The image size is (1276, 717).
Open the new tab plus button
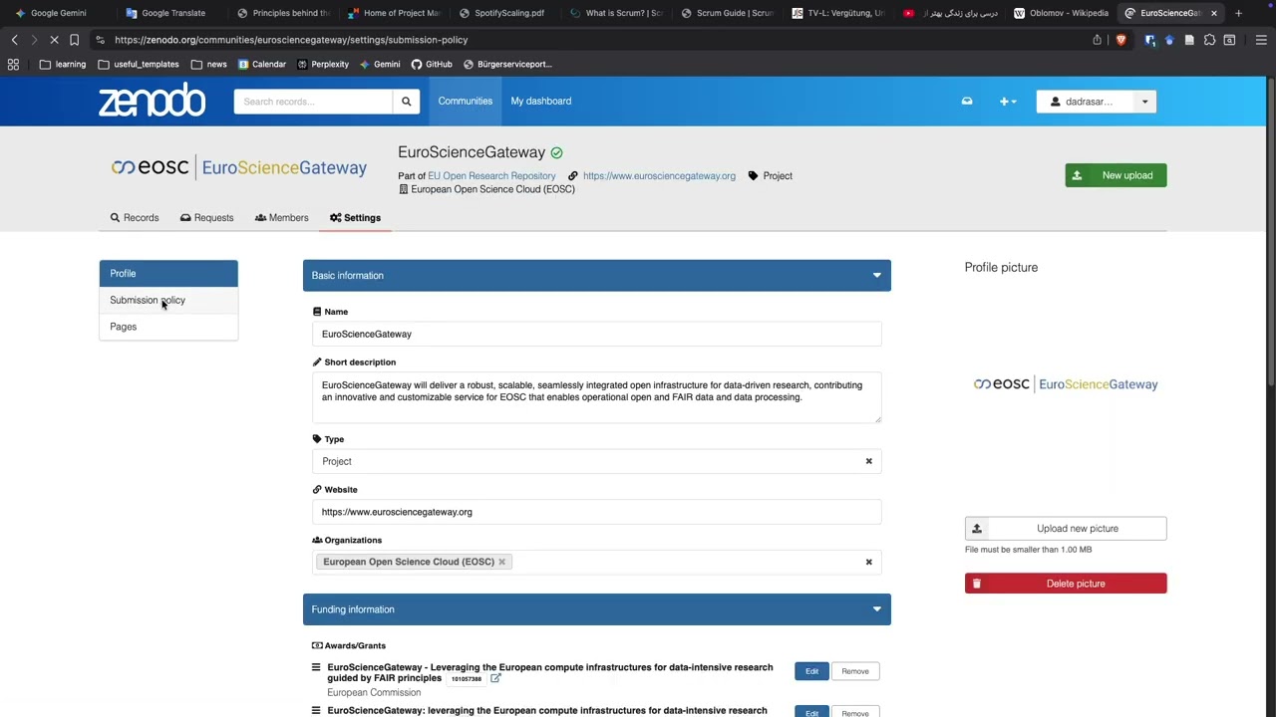pos(1238,13)
